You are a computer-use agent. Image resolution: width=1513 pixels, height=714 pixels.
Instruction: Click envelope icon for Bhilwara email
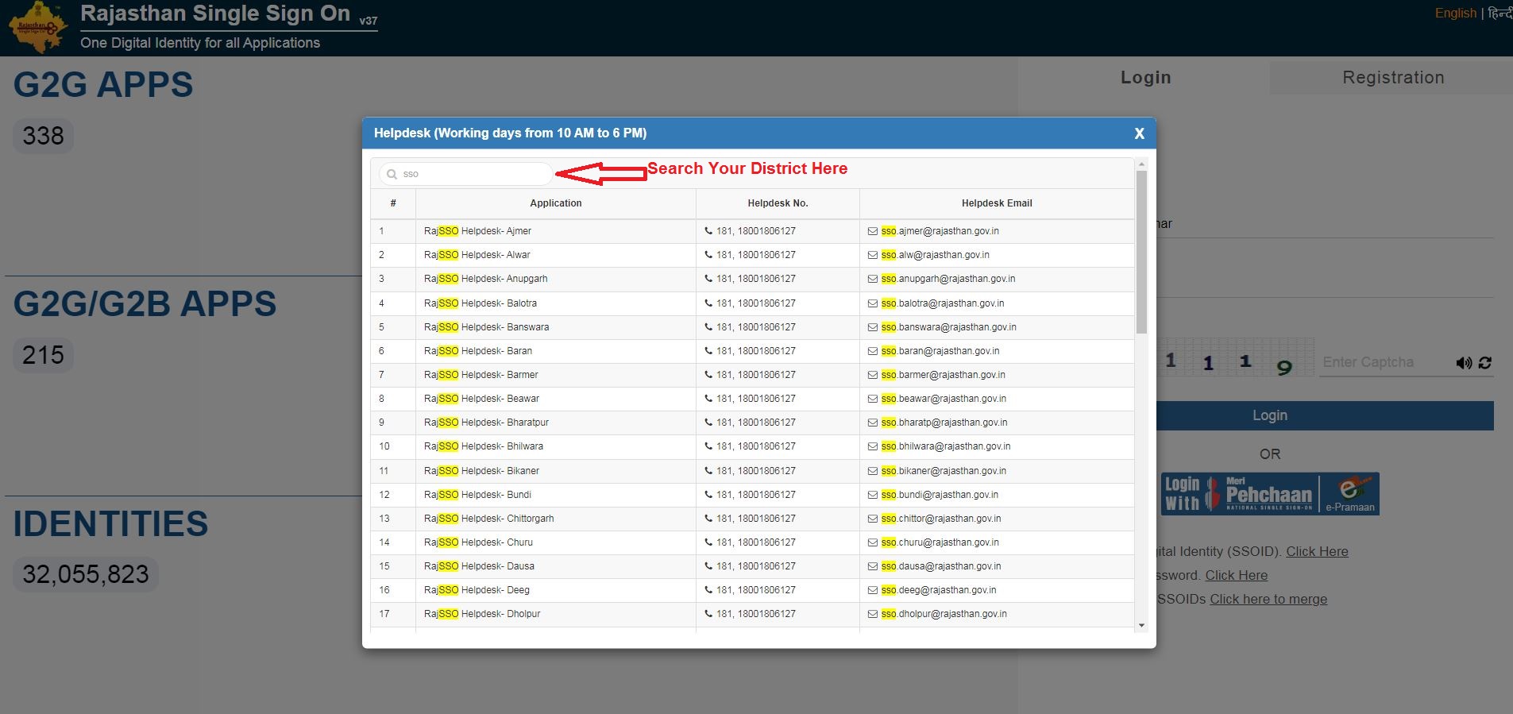pyautogui.click(x=873, y=446)
